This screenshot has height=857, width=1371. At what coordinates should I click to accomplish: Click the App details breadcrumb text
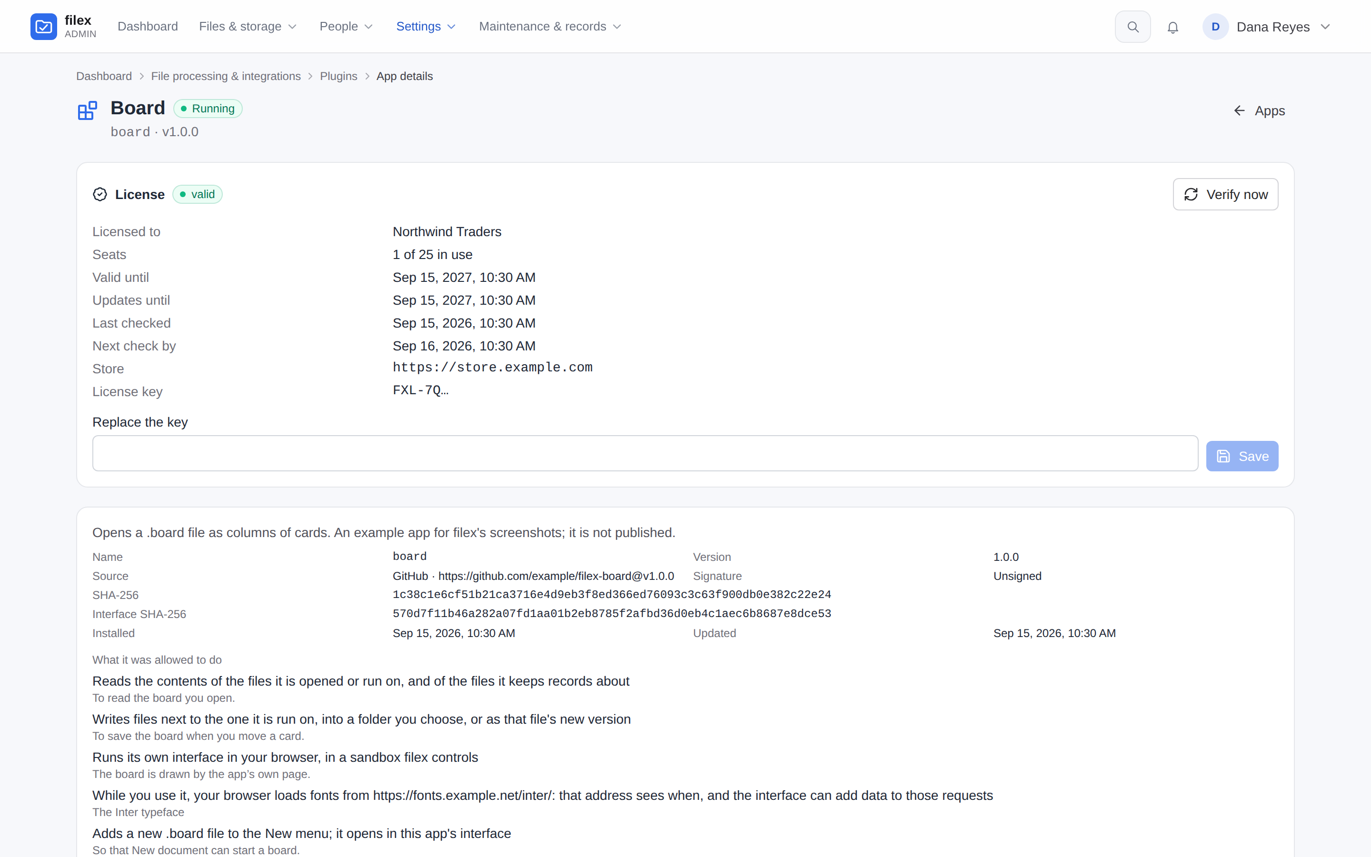coord(405,76)
